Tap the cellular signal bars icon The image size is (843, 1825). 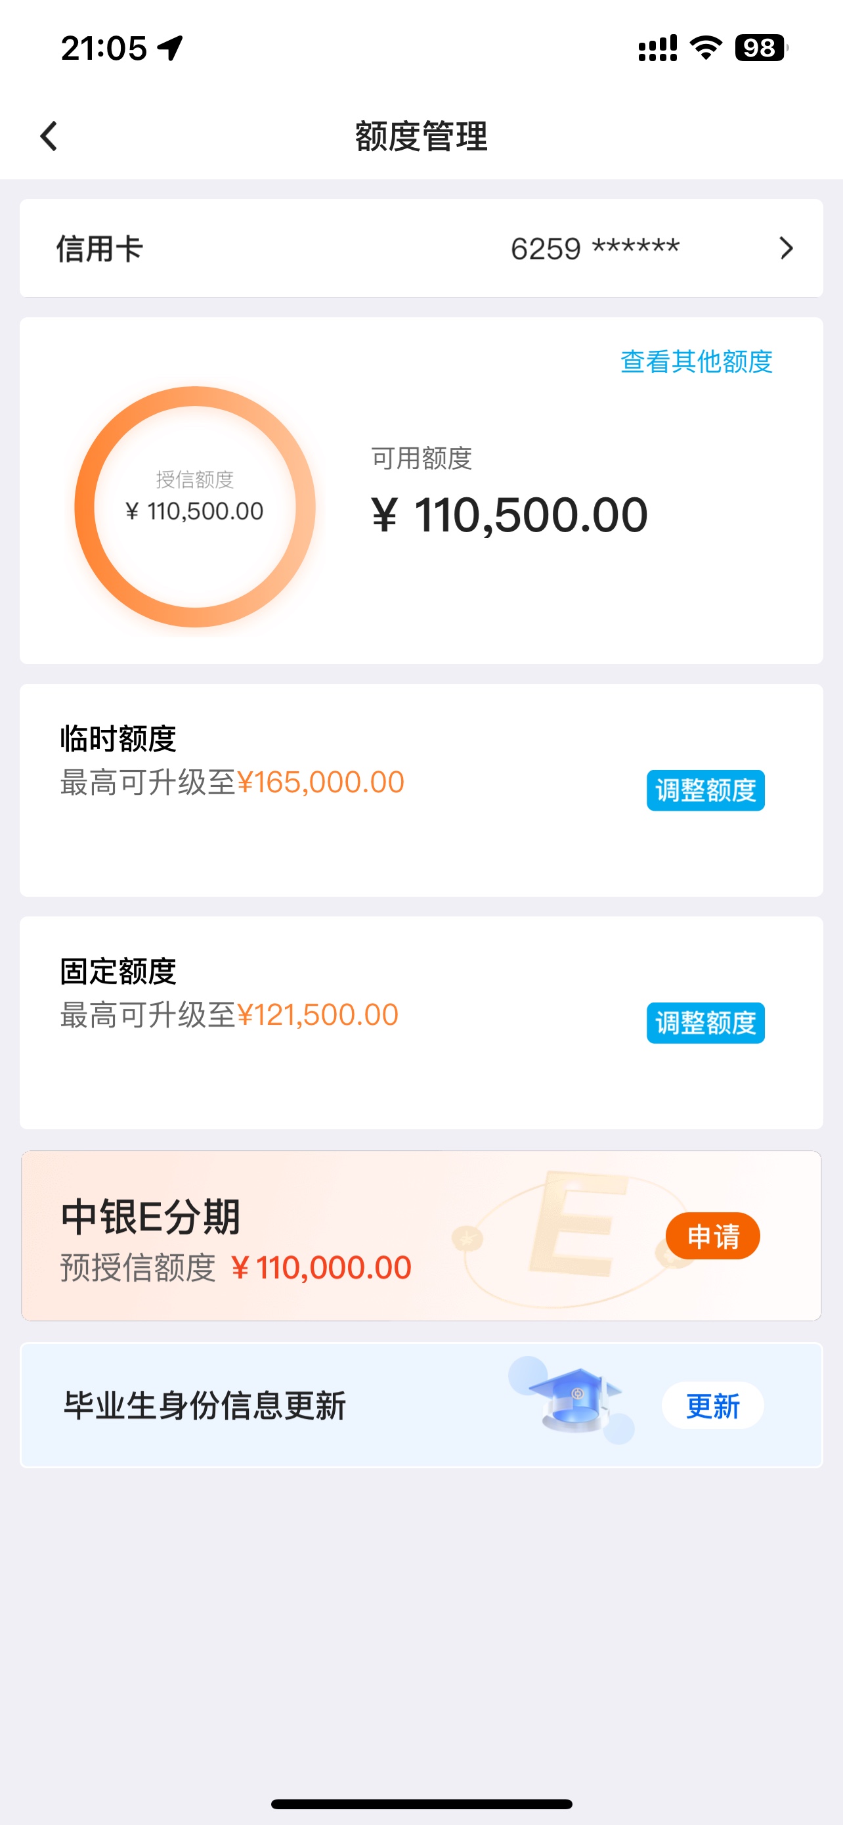[x=658, y=48]
